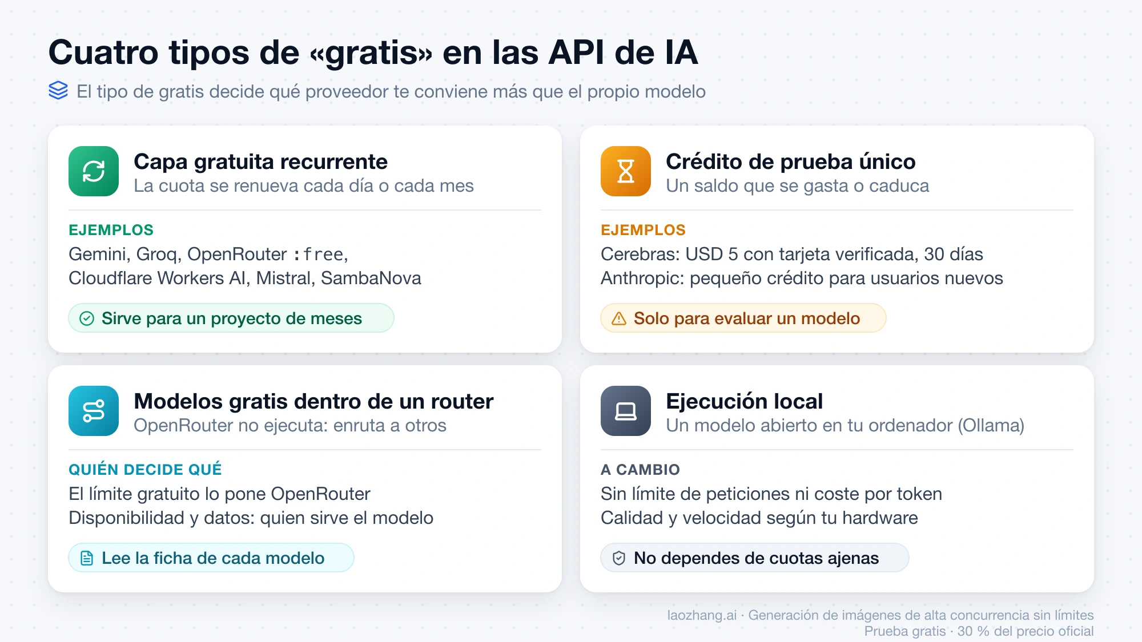Image resolution: width=1142 pixels, height=642 pixels.
Task: Click the warning triangle icon in orange pill
Action: tap(619, 318)
